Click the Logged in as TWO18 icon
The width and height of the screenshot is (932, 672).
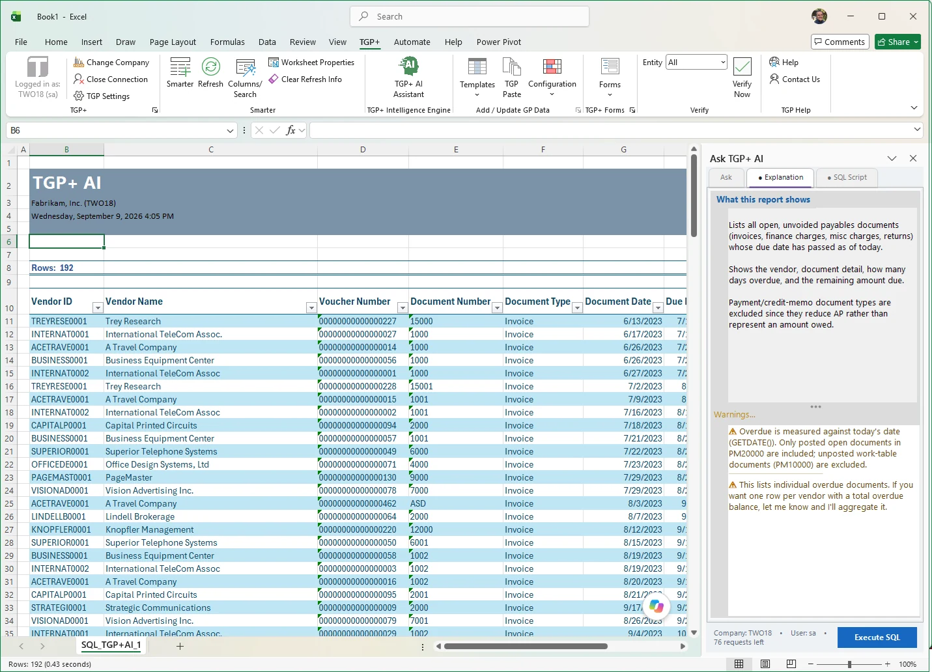(38, 67)
